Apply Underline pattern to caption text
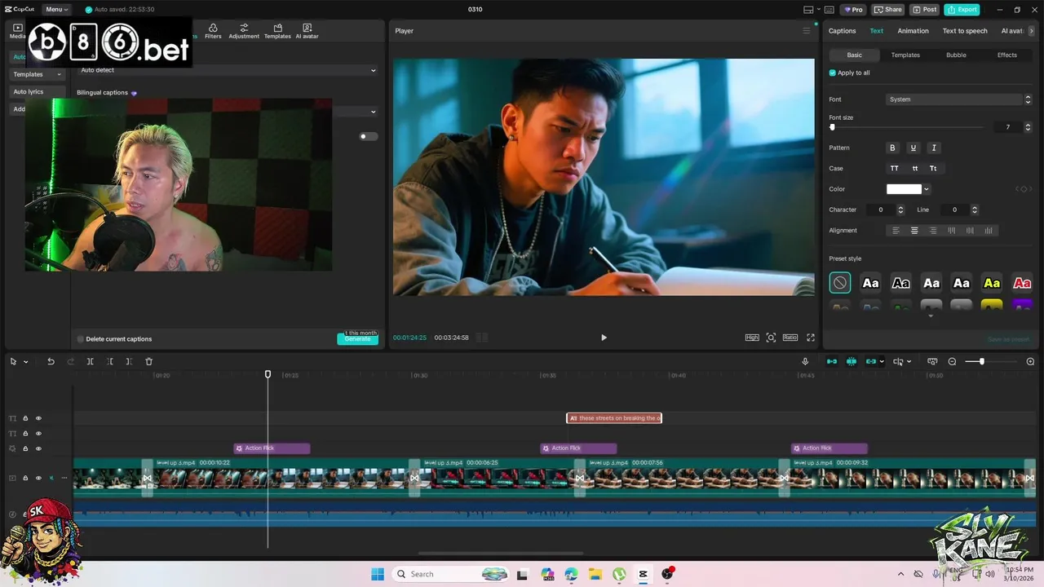The width and height of the screenshot is (1044, 587). (913, 148)
